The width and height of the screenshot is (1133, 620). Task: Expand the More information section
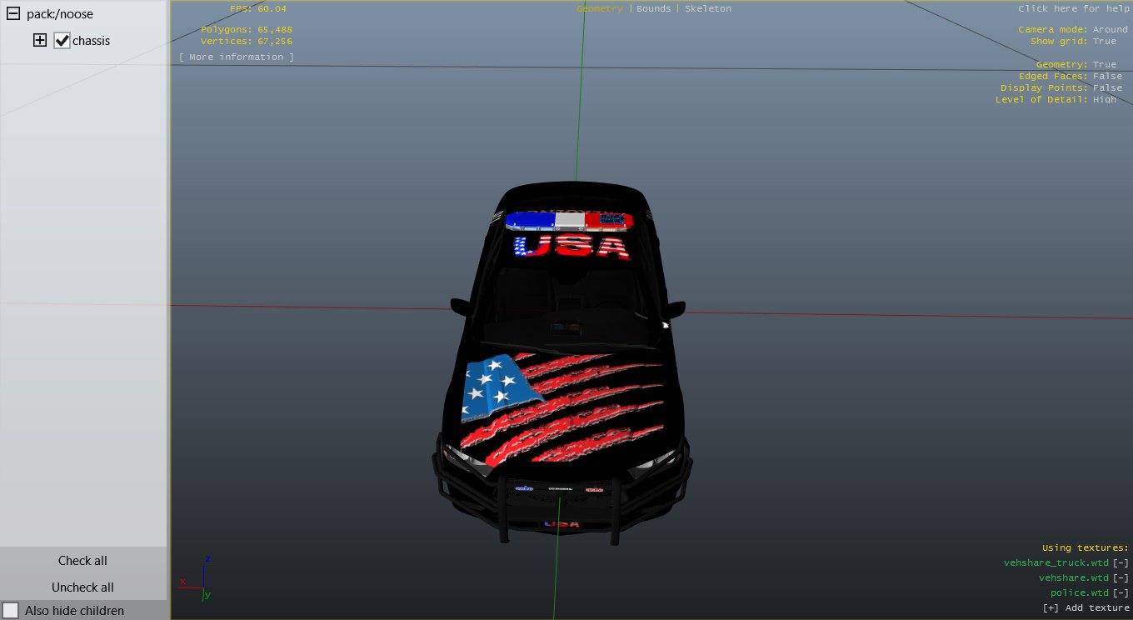237,57
